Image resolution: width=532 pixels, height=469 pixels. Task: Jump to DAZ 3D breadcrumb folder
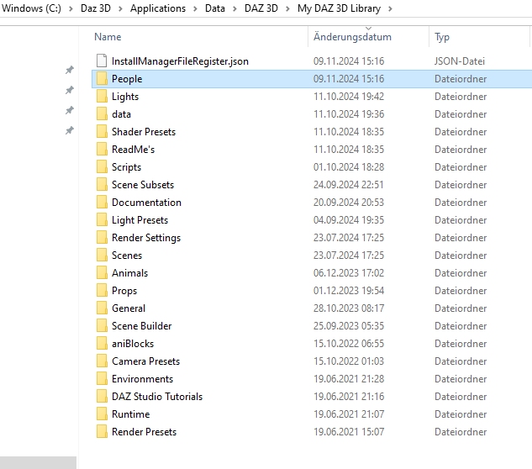(x=261, y=8)
